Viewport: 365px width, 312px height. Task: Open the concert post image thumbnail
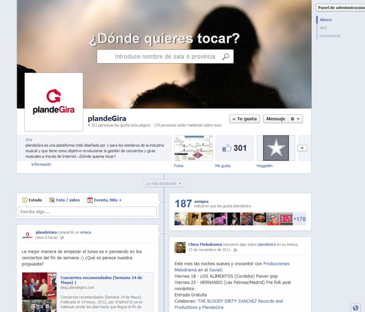pos(39,292)
